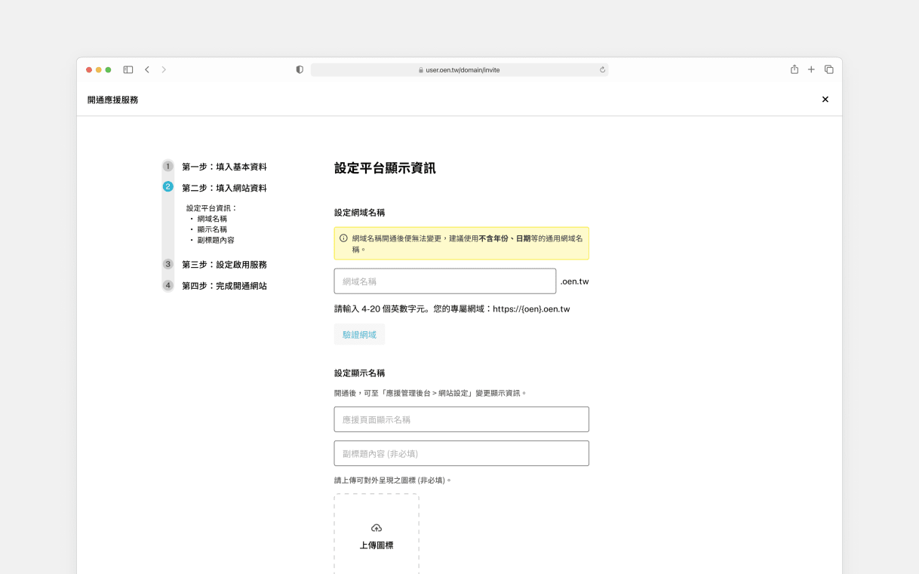Click the 設定網域名稱 section label

pos(359,213)
